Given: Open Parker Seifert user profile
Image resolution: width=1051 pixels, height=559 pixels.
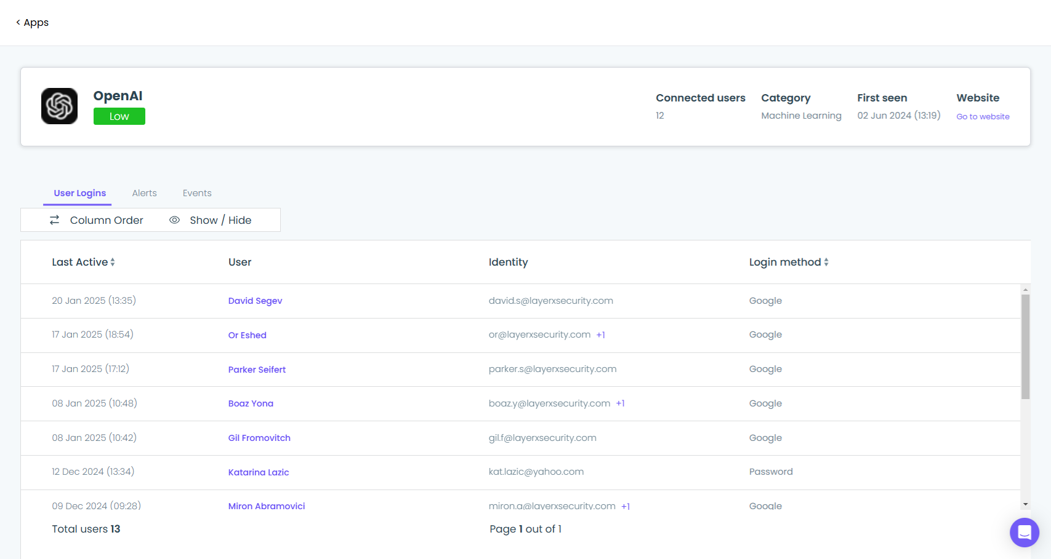Looking at the screenshot, I should coord(257,370).
